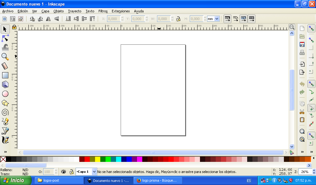Rotate selection 90 degrees counter-clockwise

(32, 19)
